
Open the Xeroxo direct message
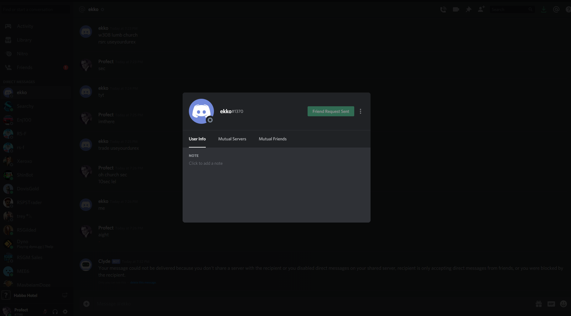tap(35, 161)
